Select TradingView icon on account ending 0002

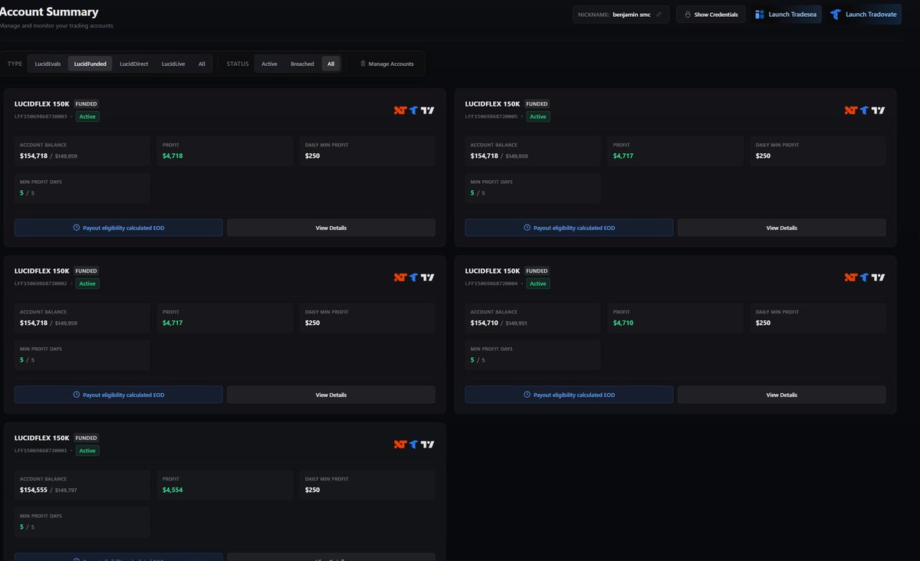tap(428, 277)
